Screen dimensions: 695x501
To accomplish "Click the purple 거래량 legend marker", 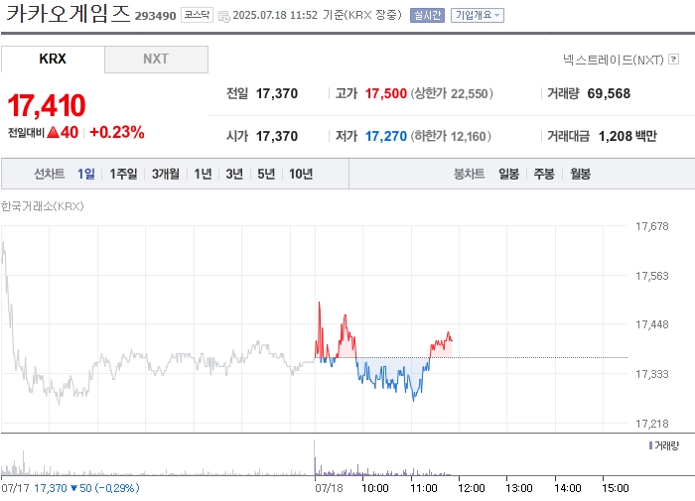I will [650, 445].
